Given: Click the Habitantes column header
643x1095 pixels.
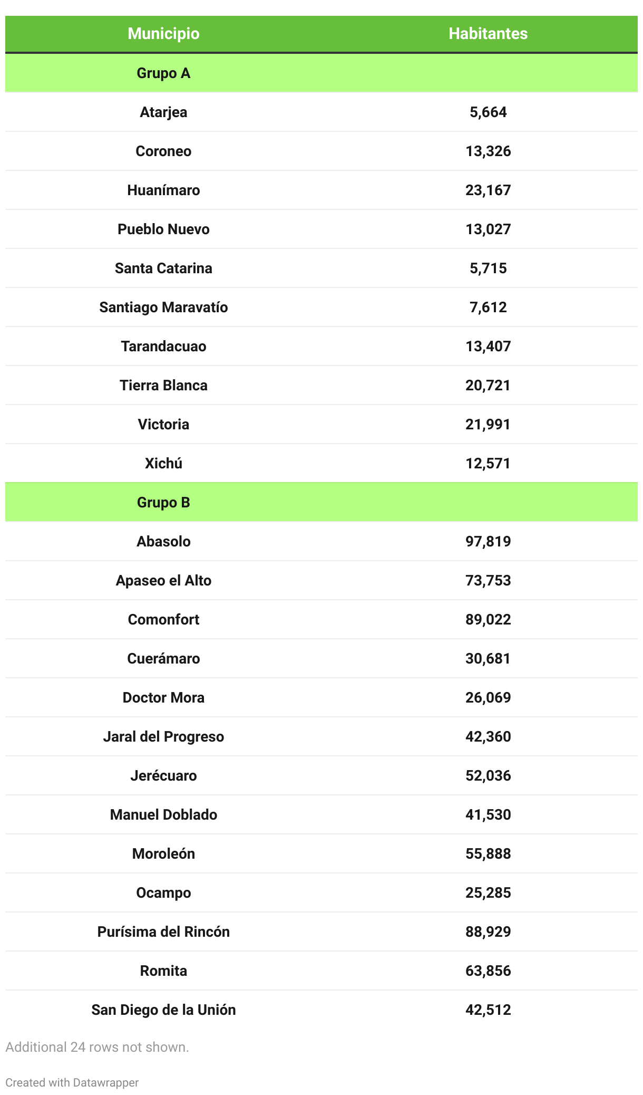Looking at the screenshot, I should click(x=488, y=34).
